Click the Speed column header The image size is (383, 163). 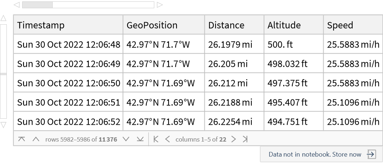340,25
